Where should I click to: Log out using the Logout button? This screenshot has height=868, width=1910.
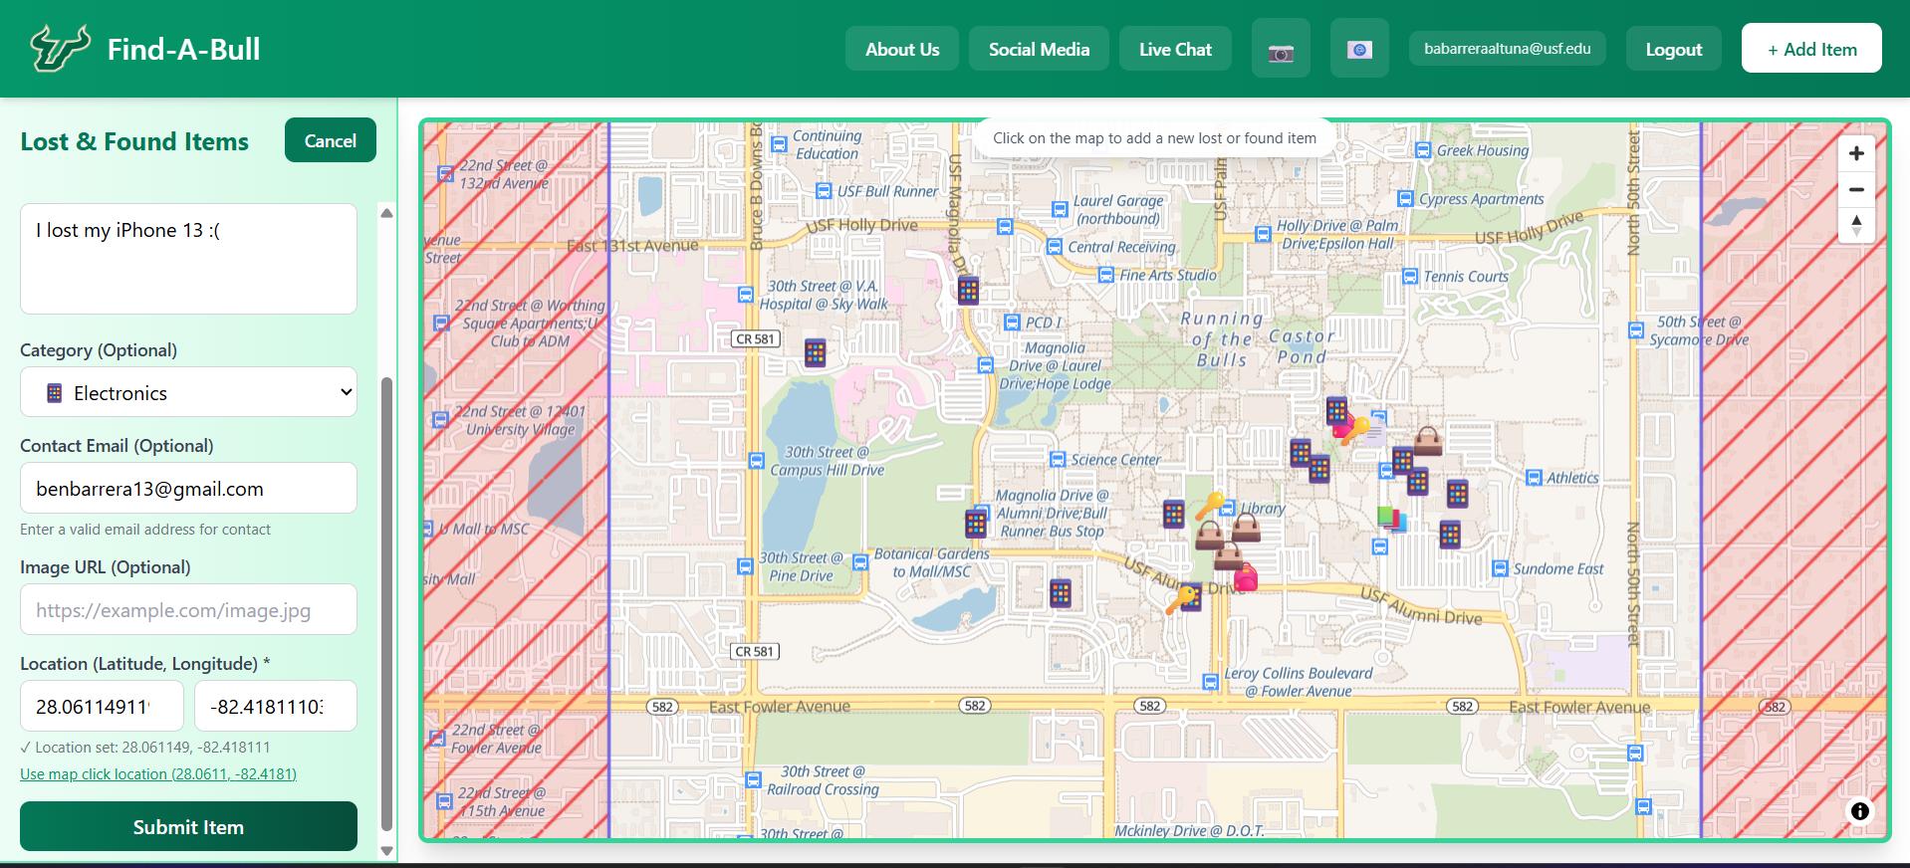point(1673,49)
